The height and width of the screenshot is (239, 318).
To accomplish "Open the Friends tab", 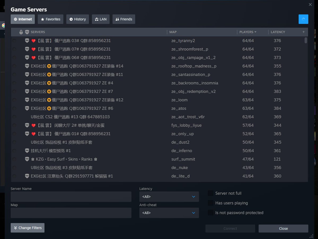I will (124, 19).
